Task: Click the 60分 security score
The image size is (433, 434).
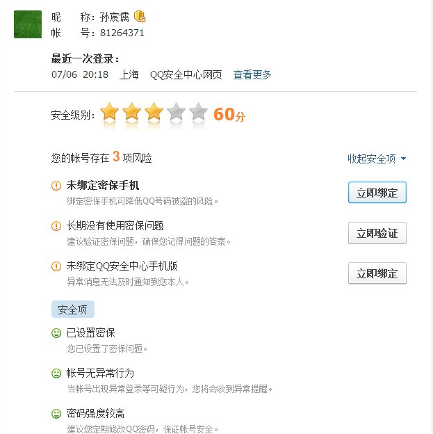Action: click(x=229, y=114)
